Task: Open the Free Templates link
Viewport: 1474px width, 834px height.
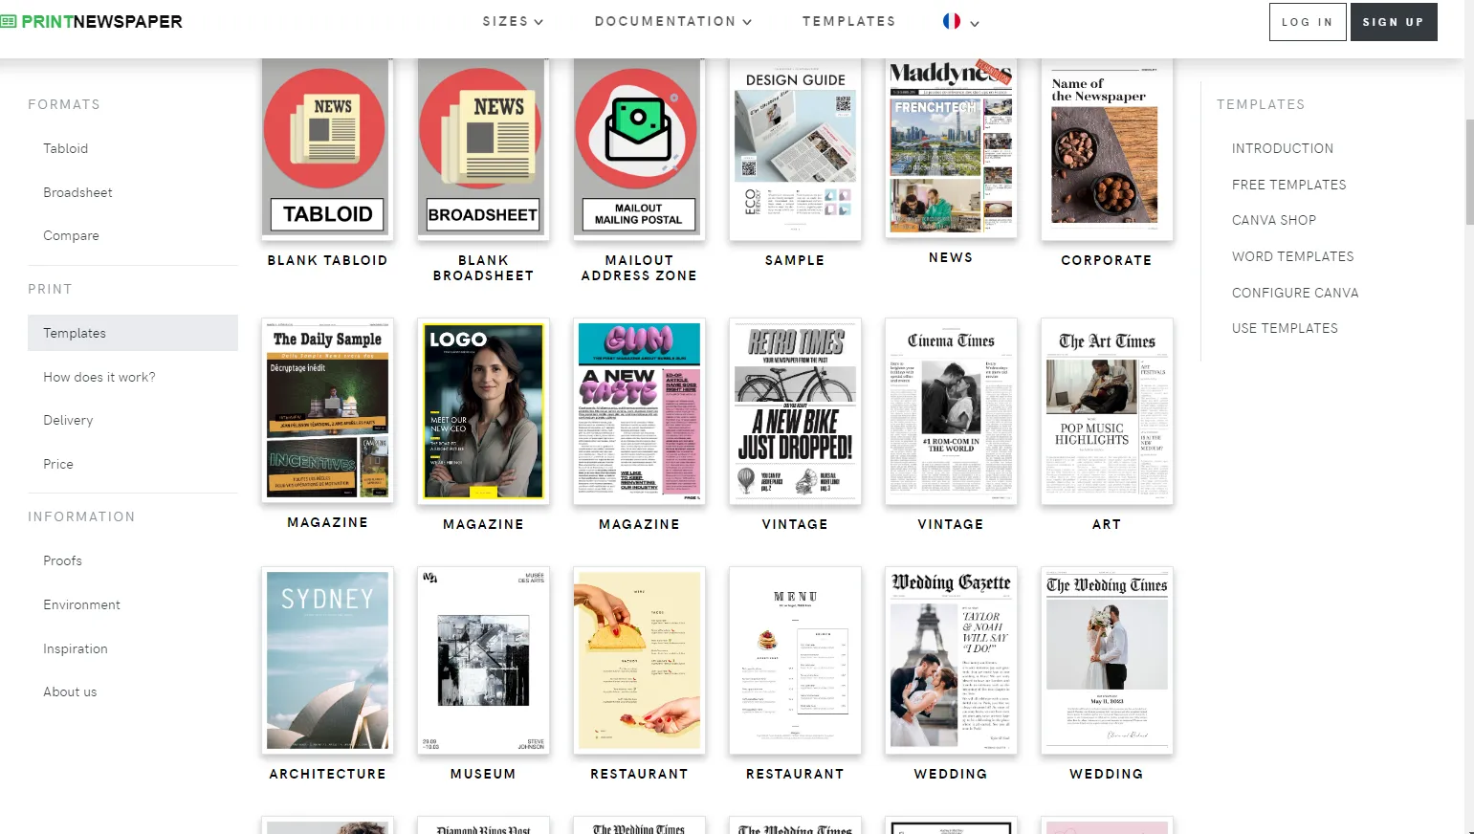Action: point(1288,185)
